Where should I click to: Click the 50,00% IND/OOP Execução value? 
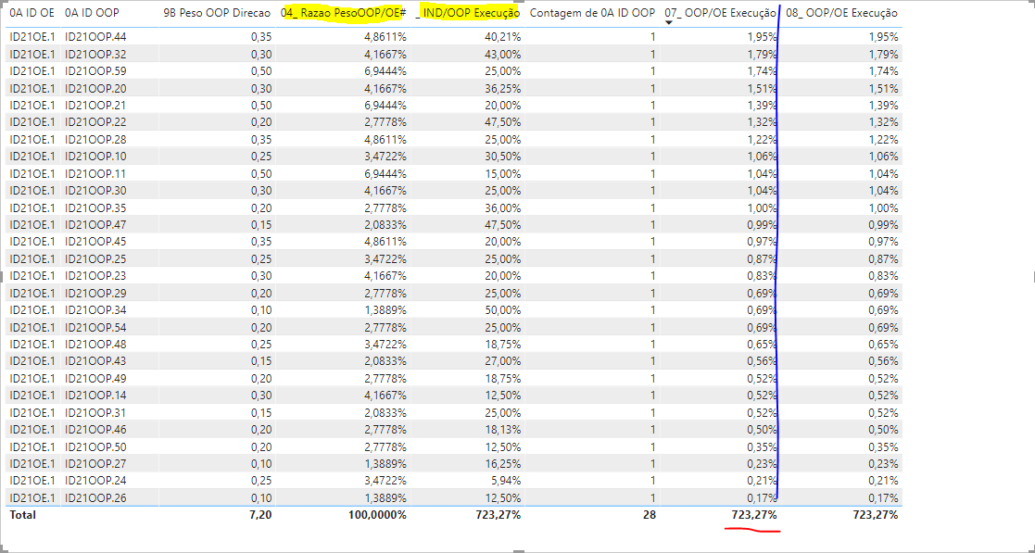tap(502, 310)
